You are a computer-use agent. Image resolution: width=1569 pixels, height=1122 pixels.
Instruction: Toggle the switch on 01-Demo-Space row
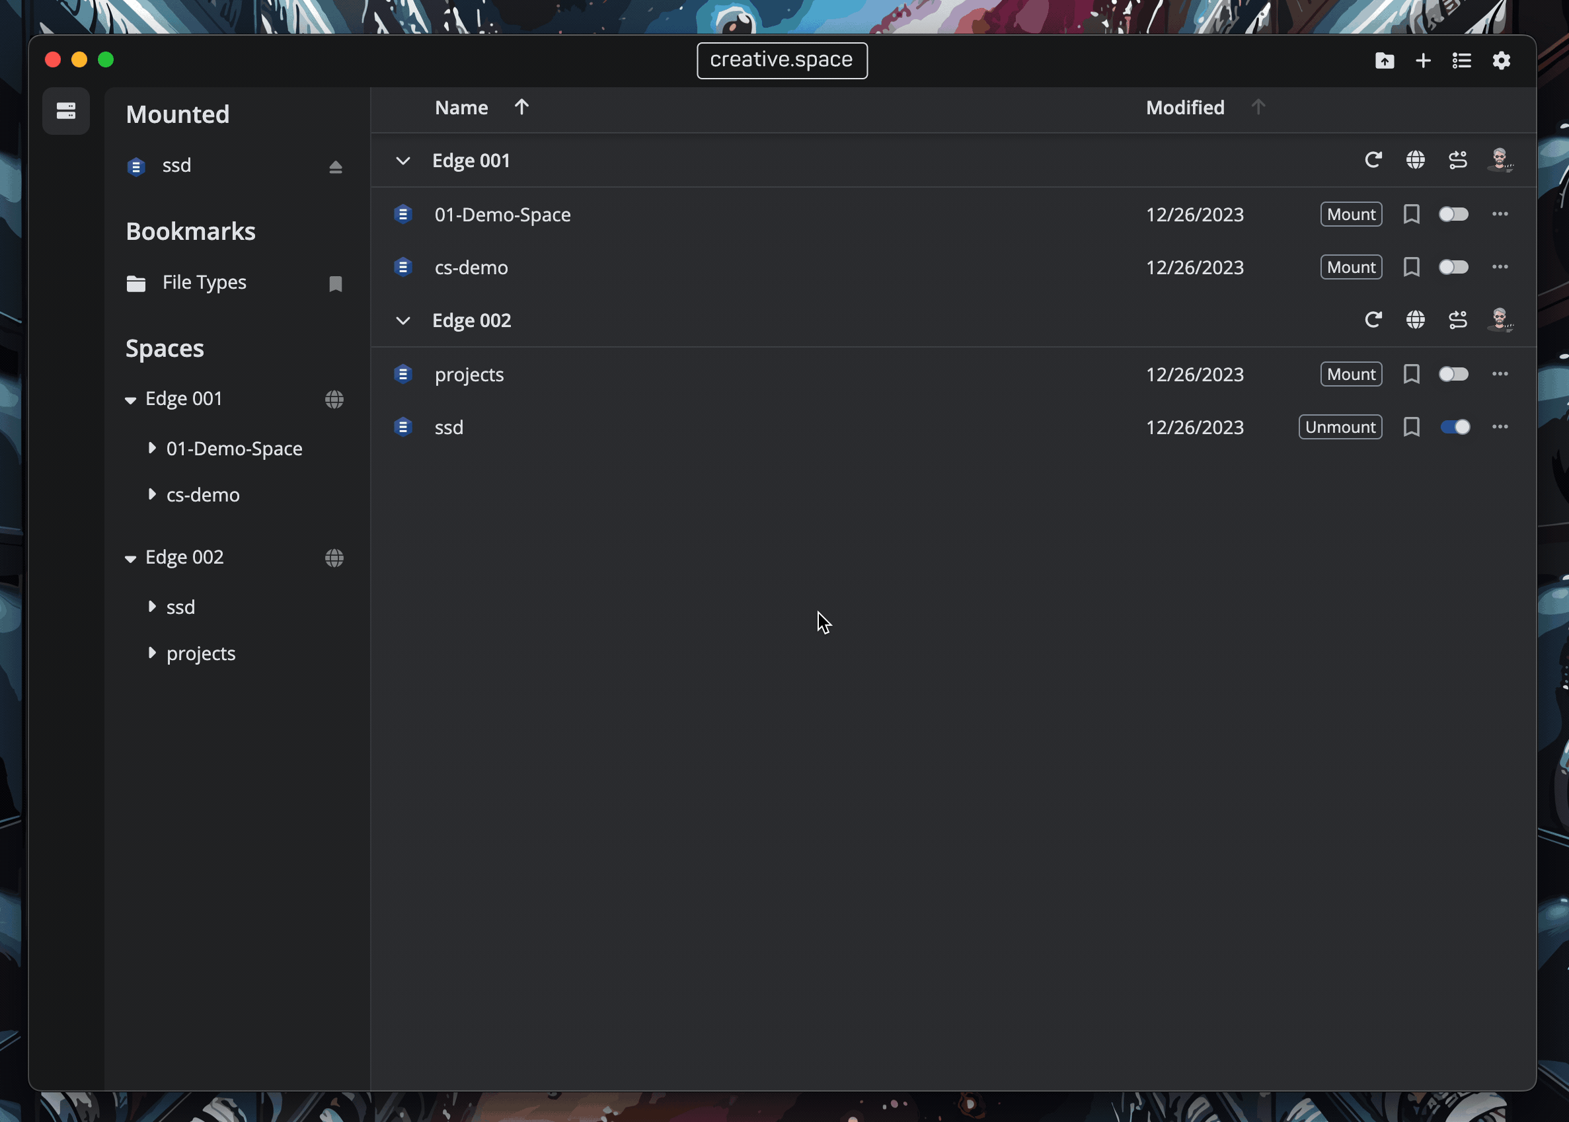pyautogui.click(x=1453, y=214)
